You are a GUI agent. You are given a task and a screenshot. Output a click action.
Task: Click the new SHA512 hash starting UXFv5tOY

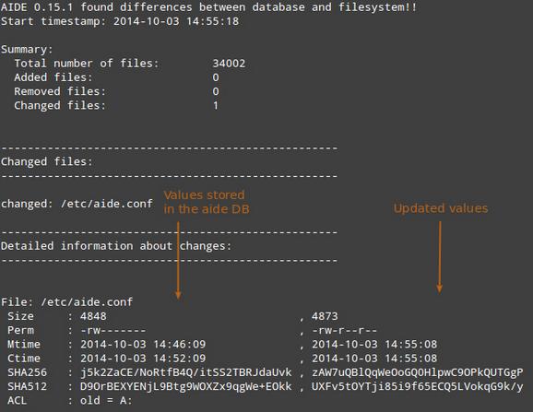[418, 386]
